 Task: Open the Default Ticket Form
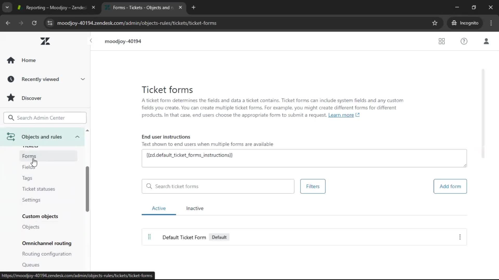tap(184, 237)
